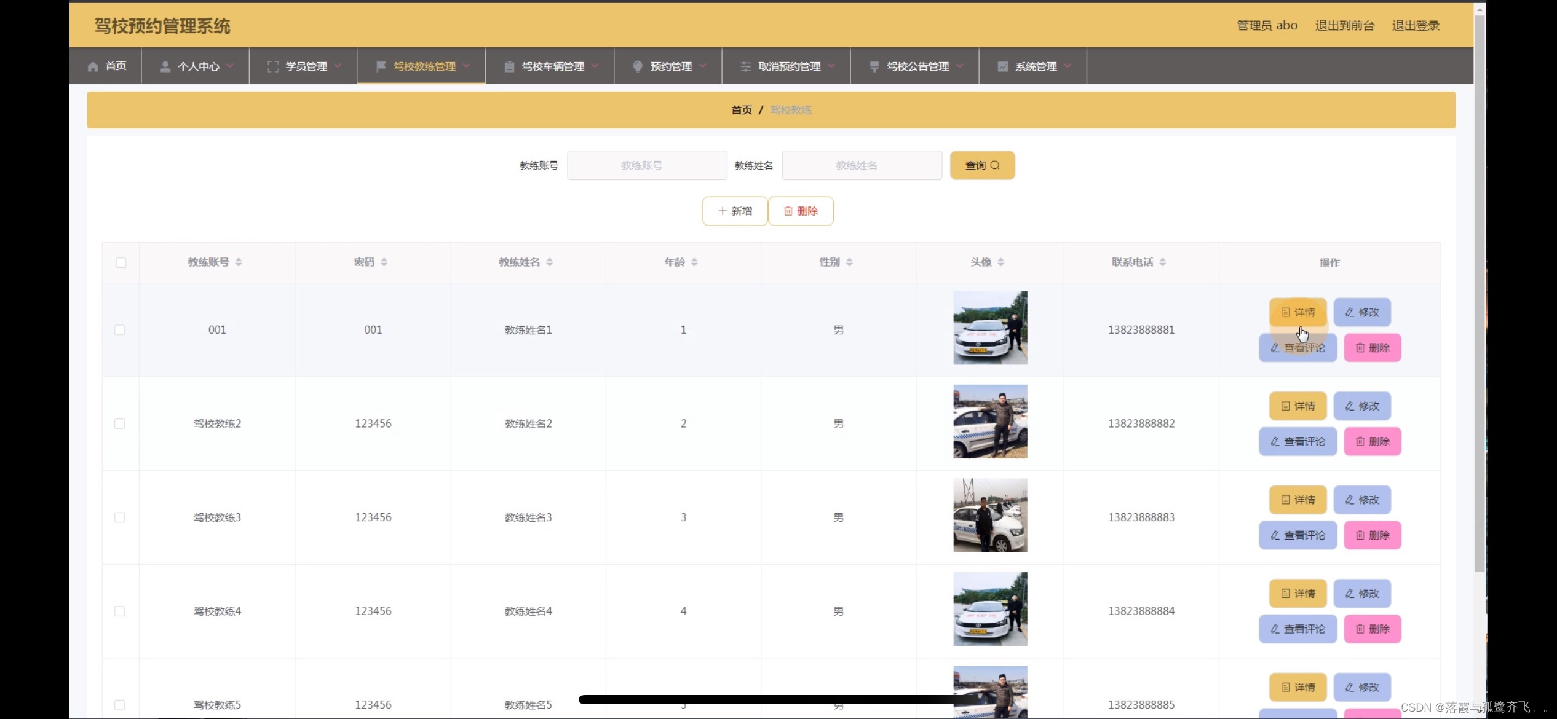Open the 系统管理 menu label

click(x=1036, y=66)
